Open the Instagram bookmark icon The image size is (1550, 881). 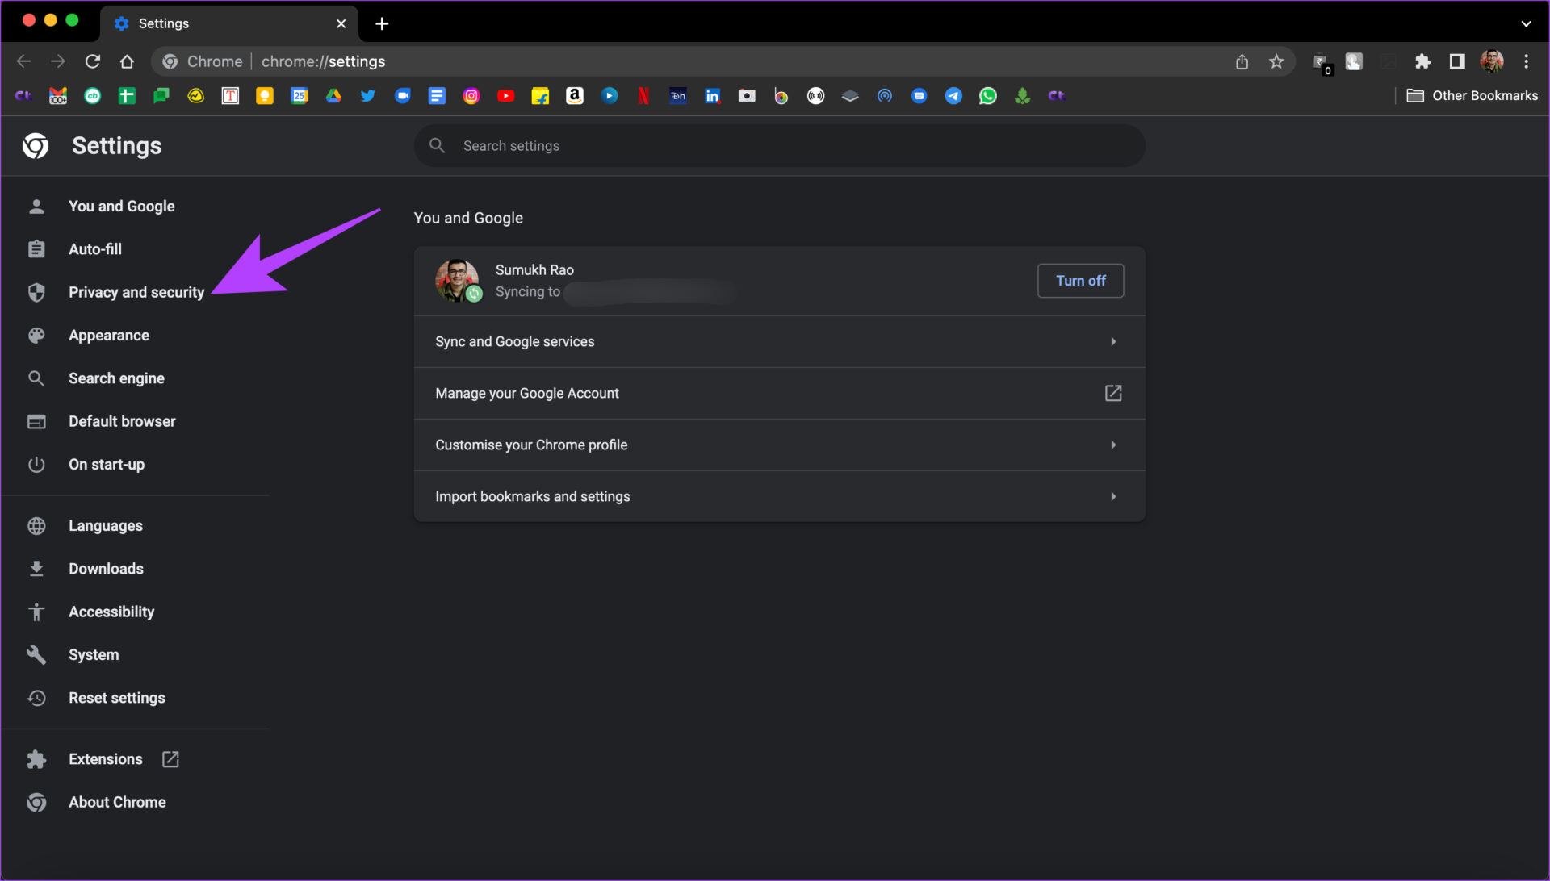472,96
